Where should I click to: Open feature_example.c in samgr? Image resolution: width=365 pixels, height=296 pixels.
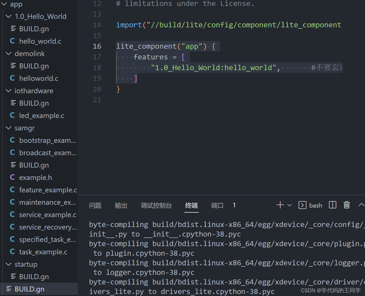point(48,190)
